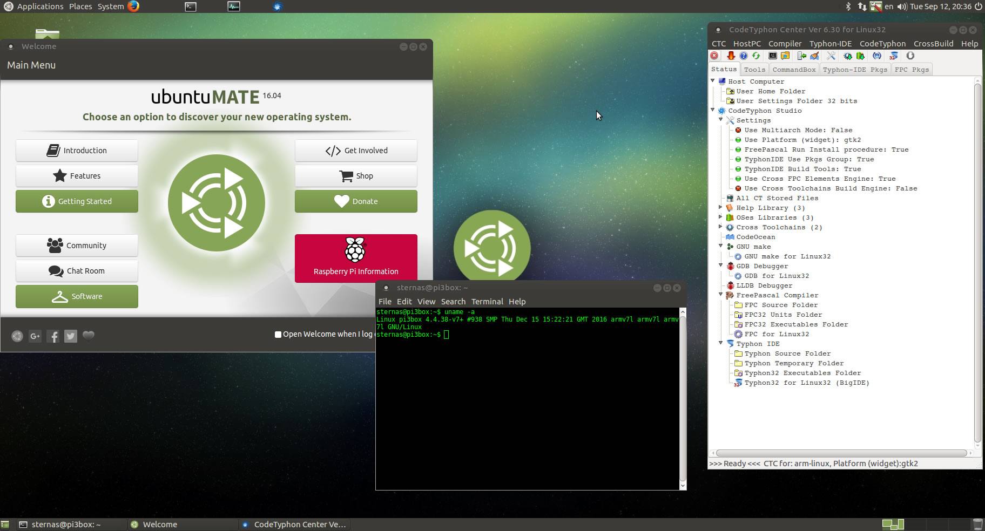
Task: Switch to the Typhon-IDE Pkgs tab
Action: pos(855,70)
